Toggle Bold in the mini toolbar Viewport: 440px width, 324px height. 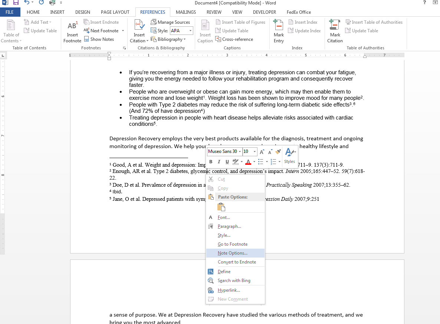211,161
